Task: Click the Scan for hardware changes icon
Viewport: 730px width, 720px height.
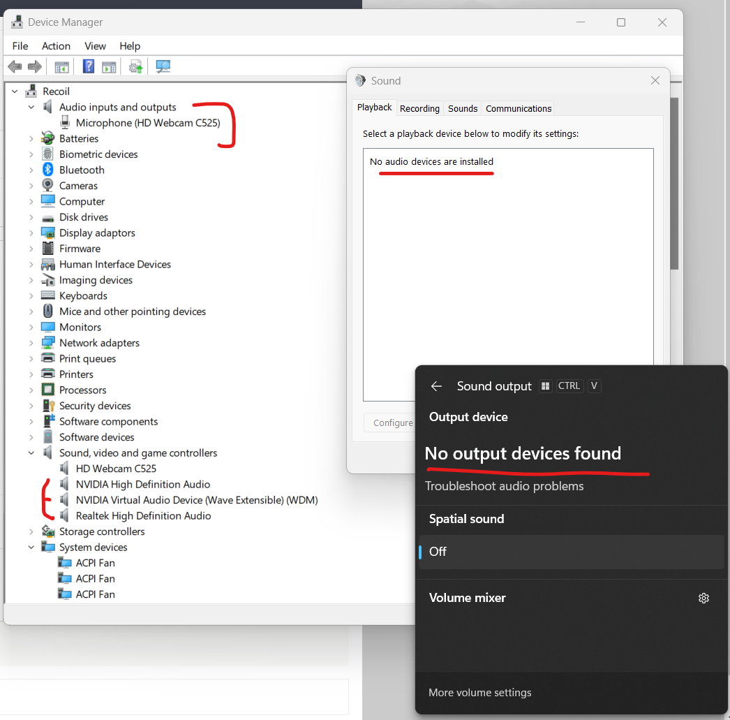Action: coord(163,66)
